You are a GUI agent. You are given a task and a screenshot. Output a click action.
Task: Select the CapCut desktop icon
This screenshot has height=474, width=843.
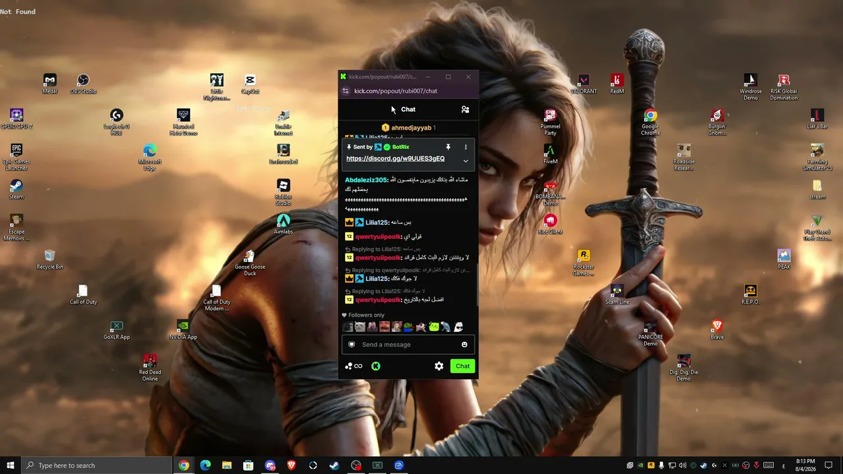[250, 84]
